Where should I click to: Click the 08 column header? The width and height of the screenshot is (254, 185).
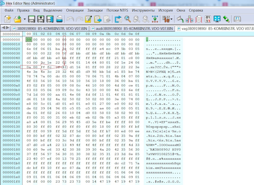pos(88,34)
